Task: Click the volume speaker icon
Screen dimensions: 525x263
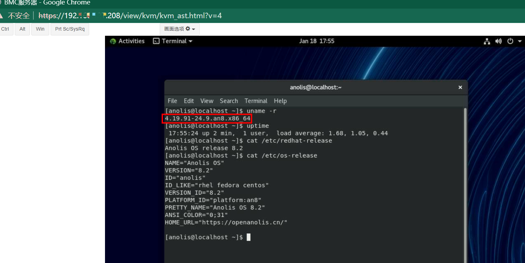Action: pos(498,41)
